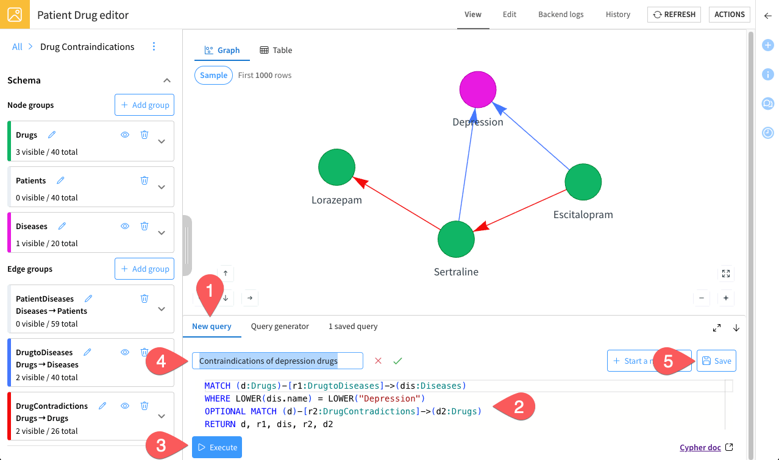
Task: Expand the PatientDiseases edge group
Action: click(162, 309)
